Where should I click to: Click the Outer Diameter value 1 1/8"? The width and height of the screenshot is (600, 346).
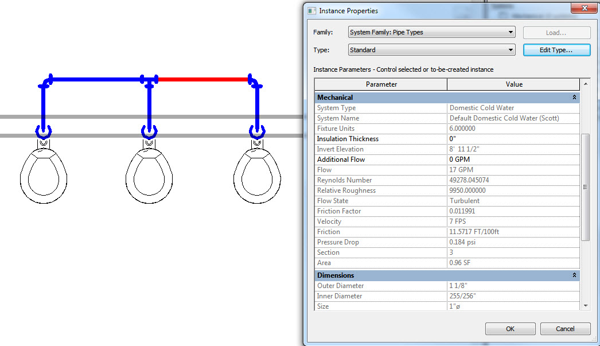[513, 286]
